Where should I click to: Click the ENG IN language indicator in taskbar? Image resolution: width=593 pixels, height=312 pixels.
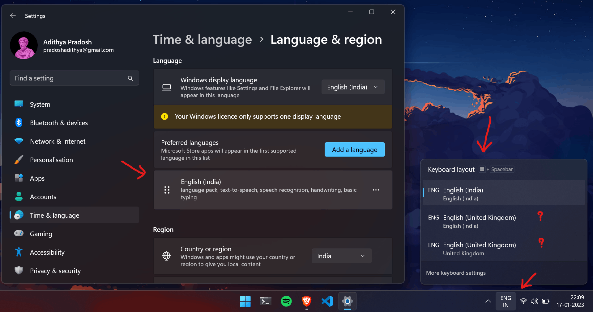506,301
